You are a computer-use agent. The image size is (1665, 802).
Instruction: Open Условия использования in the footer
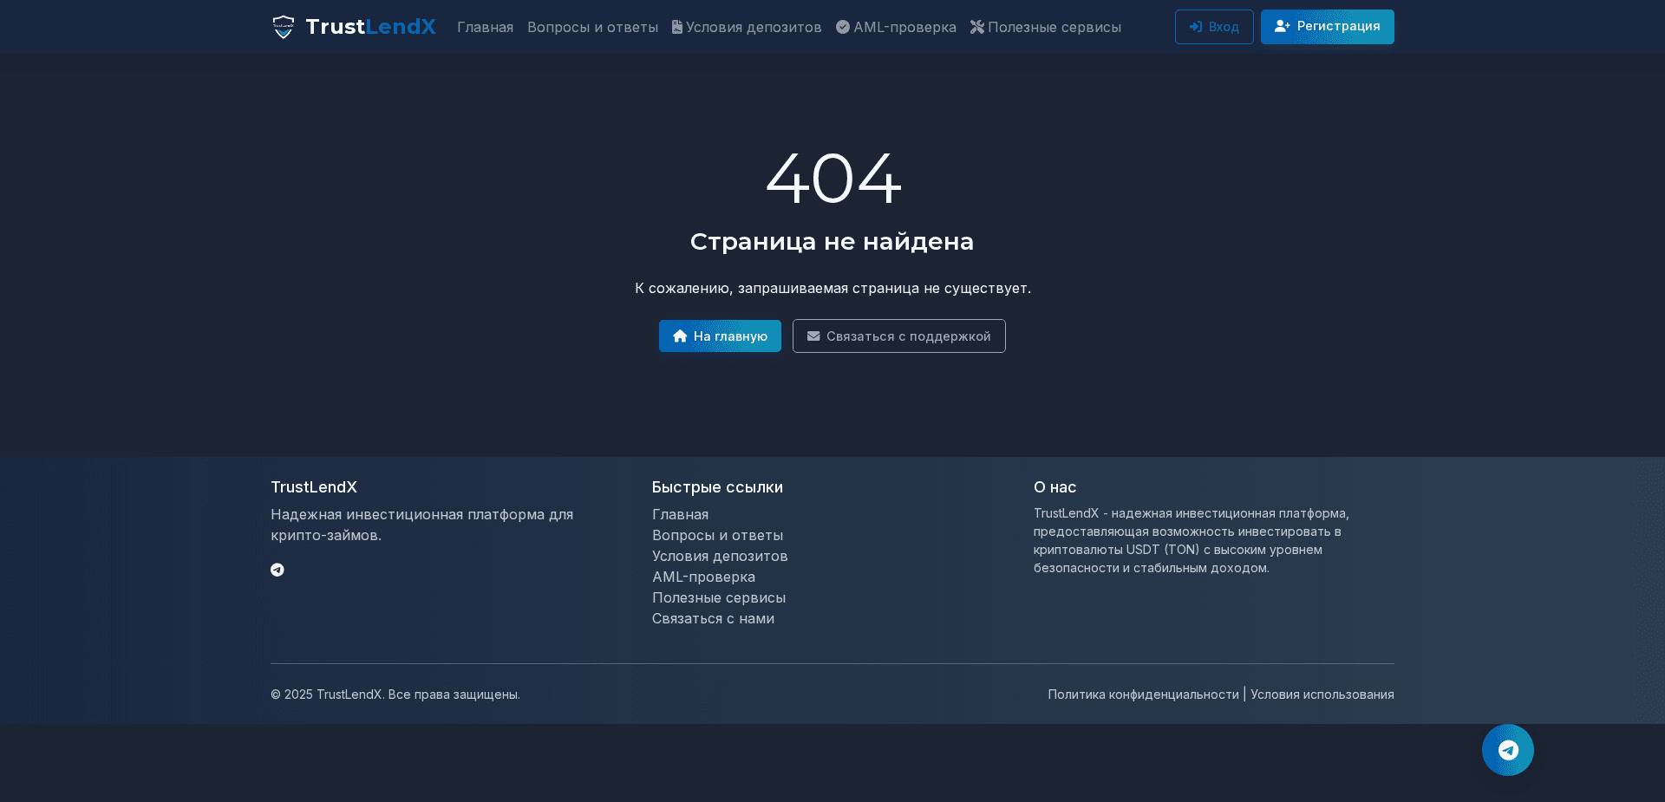(1322, 694)
